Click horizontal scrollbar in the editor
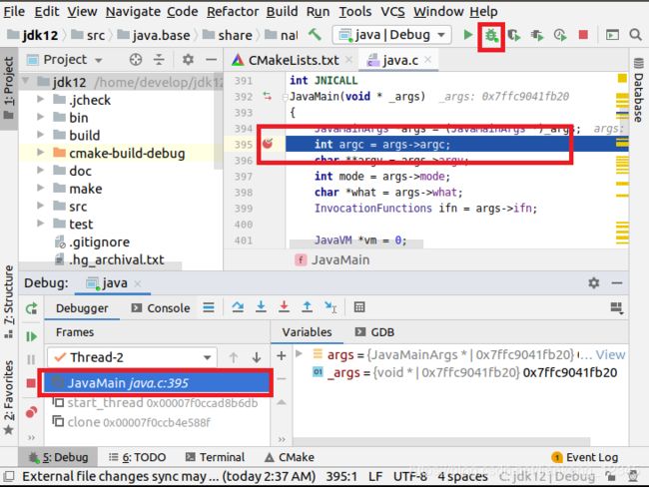 tap(356, 244)
